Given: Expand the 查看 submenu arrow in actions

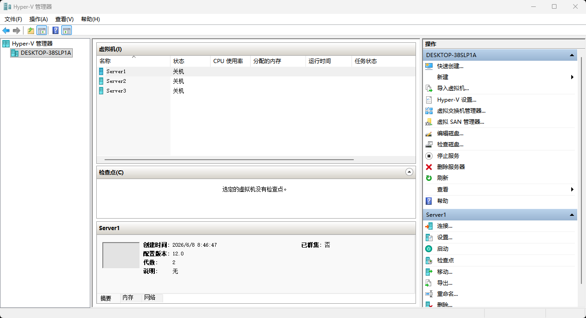Looking at the screenshot, I should pyautogui.click(x=572, y=189).
